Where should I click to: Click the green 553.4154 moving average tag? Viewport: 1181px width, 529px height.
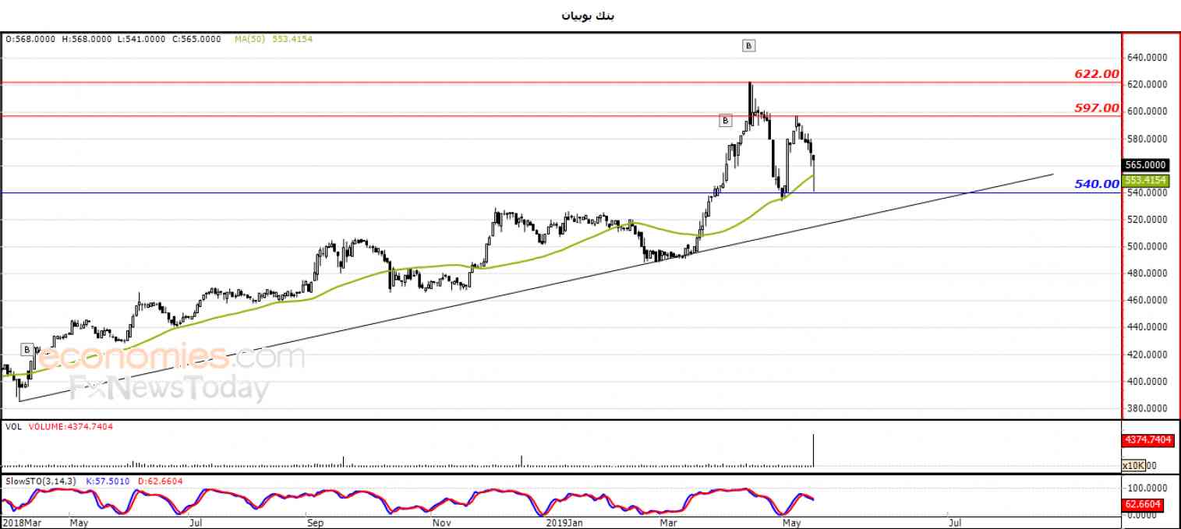click(1145, 180)
